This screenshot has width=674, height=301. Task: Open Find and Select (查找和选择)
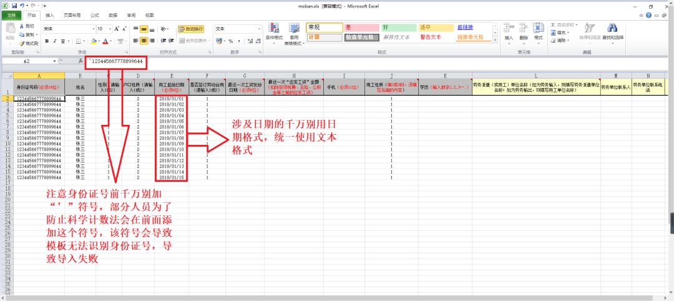click(613, 32)
